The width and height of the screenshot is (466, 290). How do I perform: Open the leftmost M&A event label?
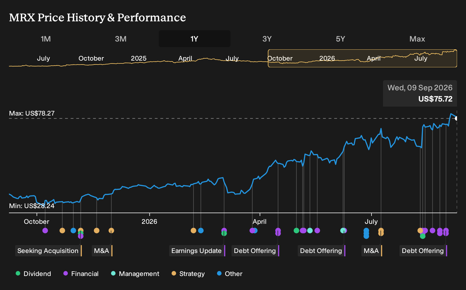click(x=102, y=251)
